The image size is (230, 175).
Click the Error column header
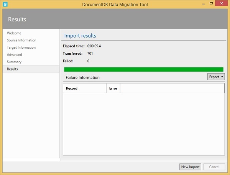point(113,88)
